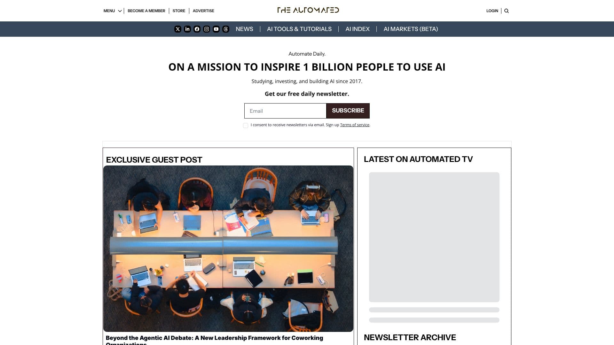Screen dimensions: 614x345
Task: Open the Facebook social icon
Action: coord(197,29)
